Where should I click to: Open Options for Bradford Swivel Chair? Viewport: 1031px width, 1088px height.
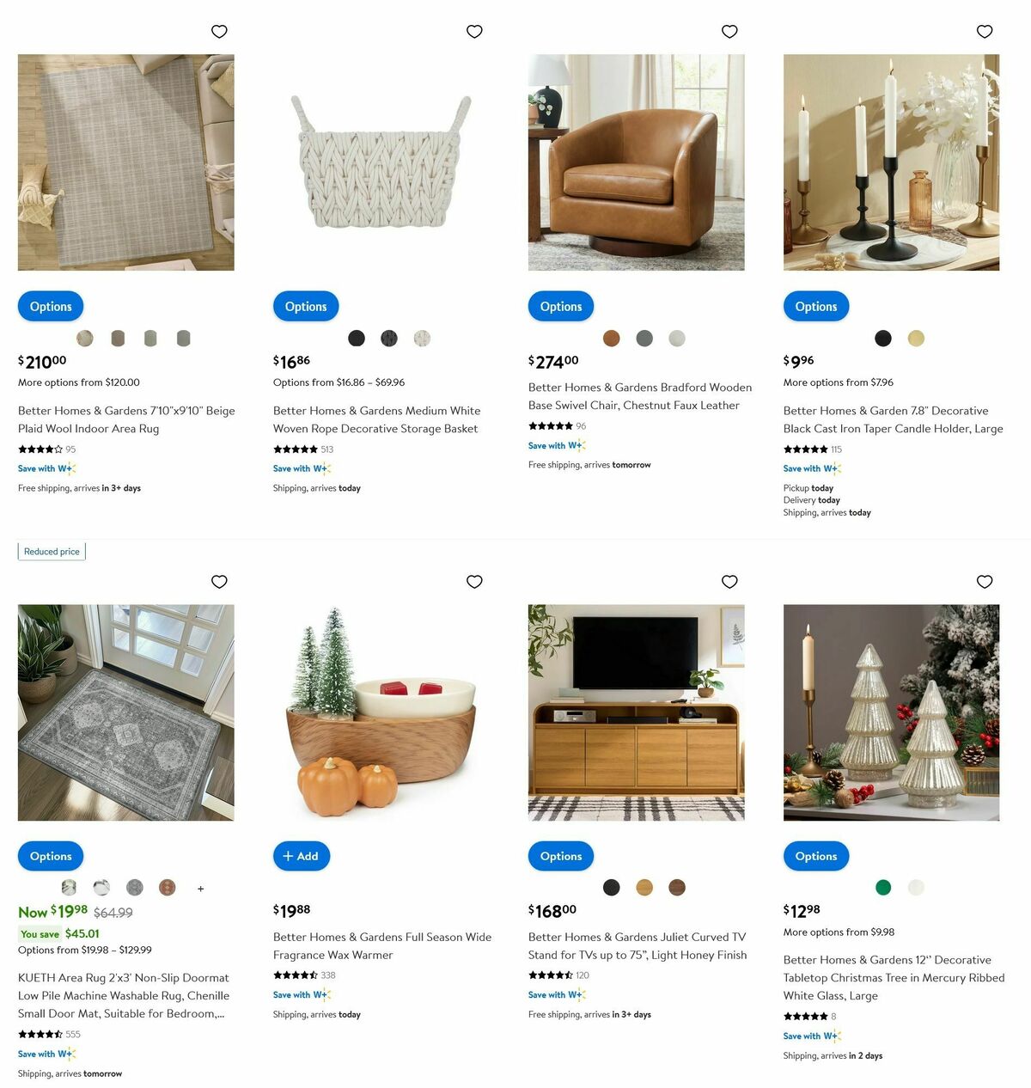560,306
